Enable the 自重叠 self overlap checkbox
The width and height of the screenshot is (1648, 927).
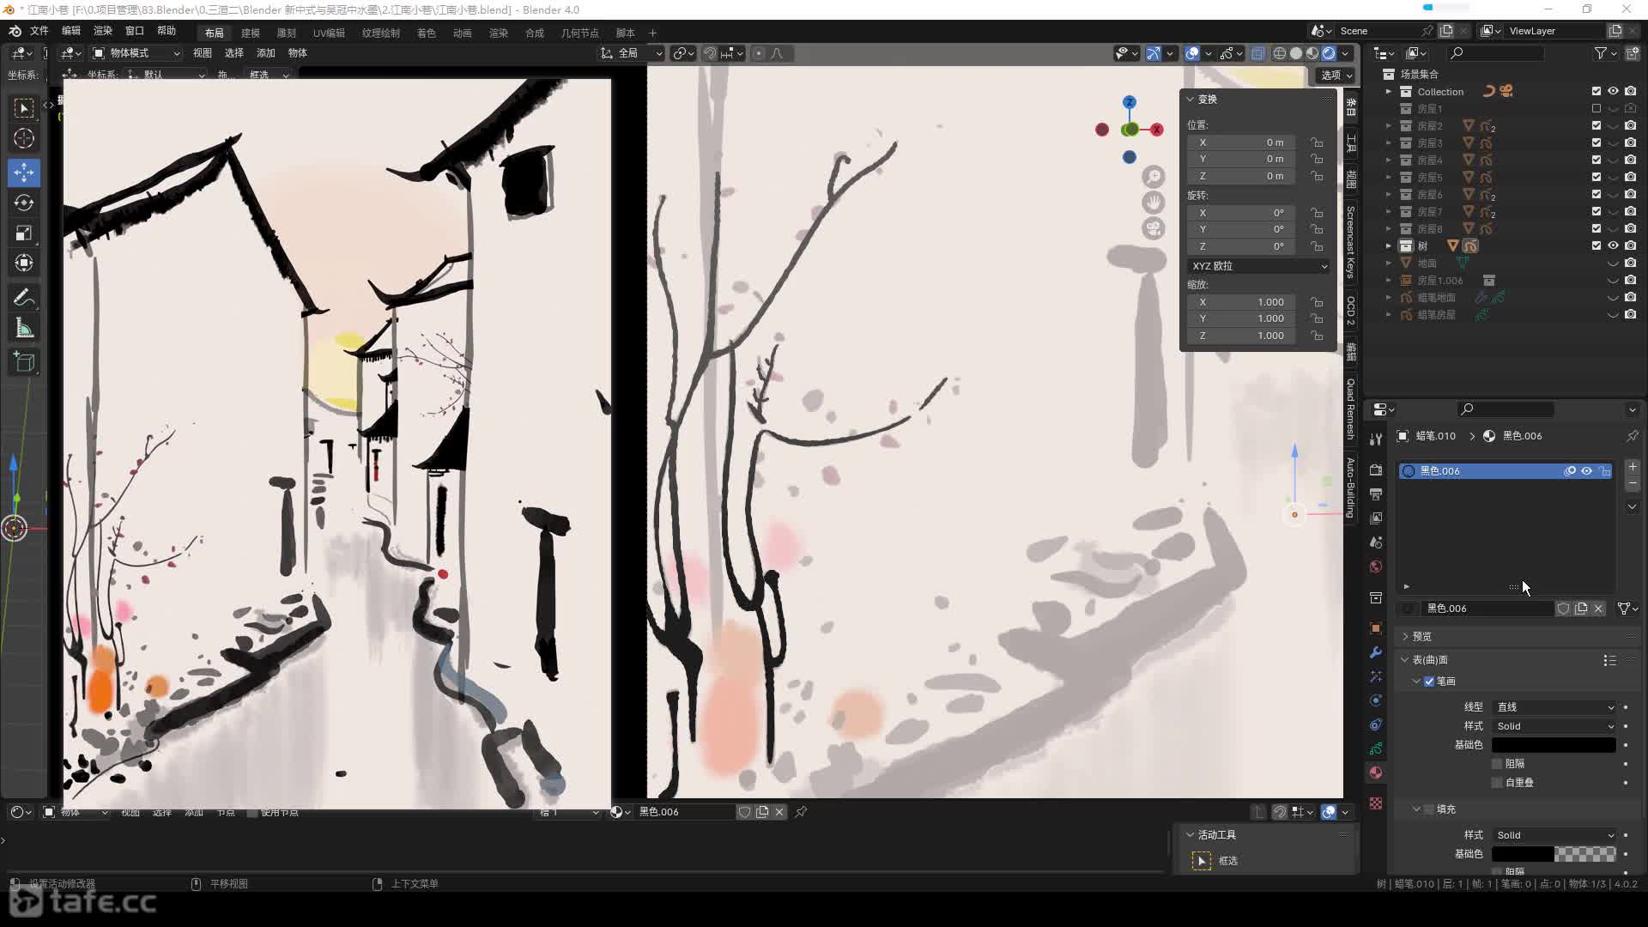[x=1497, y=783]
